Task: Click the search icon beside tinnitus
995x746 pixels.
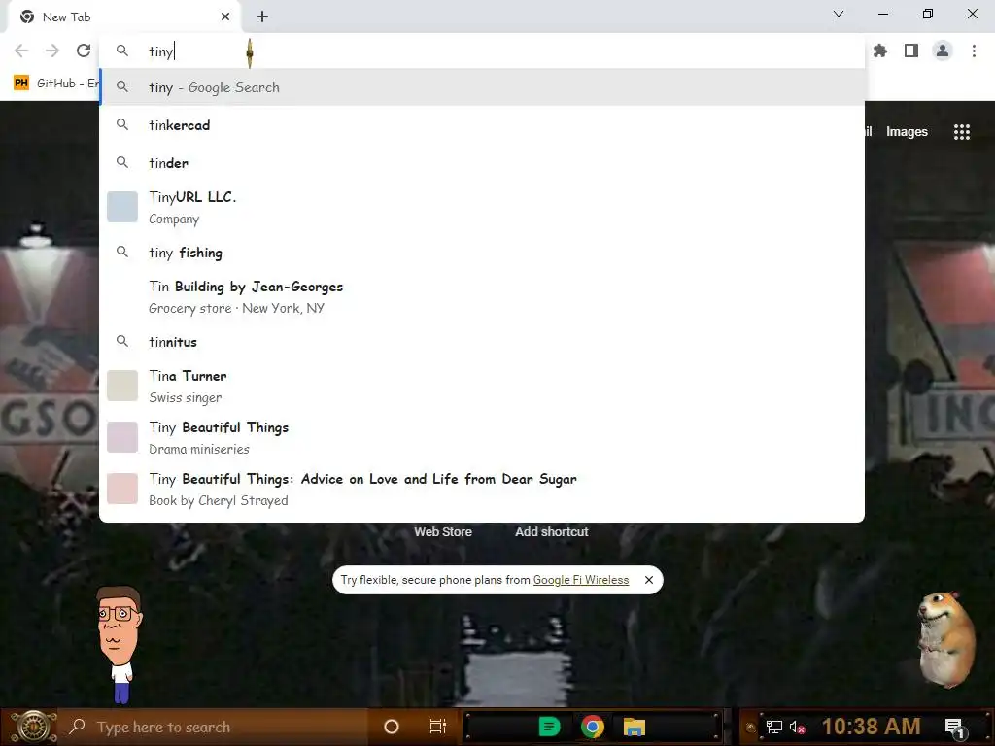Action: [x=122, y=341]
